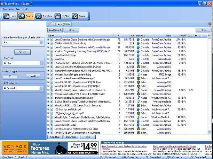Open the MyFiles folder icon
The width and height of the screenshot is (213, 159).
pyautogui.click(x=57, y=16)
